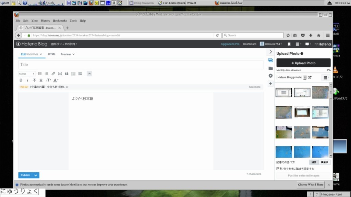Viewport: 351px width, 197px height.
Task: Click Choose What I Share button
Action: coord(311,185)
